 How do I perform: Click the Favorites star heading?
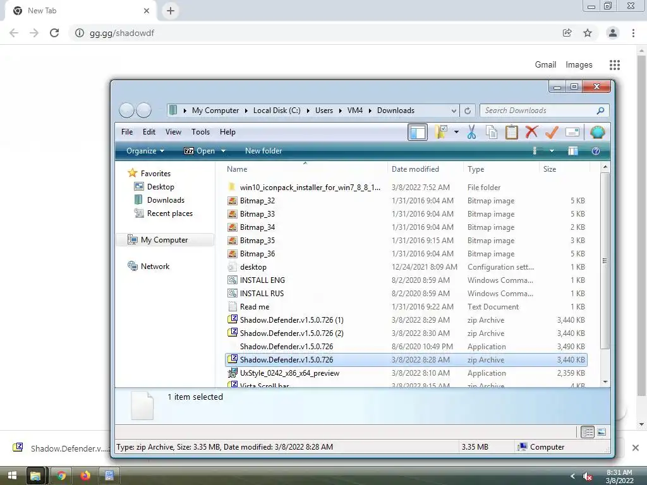(x=155, y=174)
